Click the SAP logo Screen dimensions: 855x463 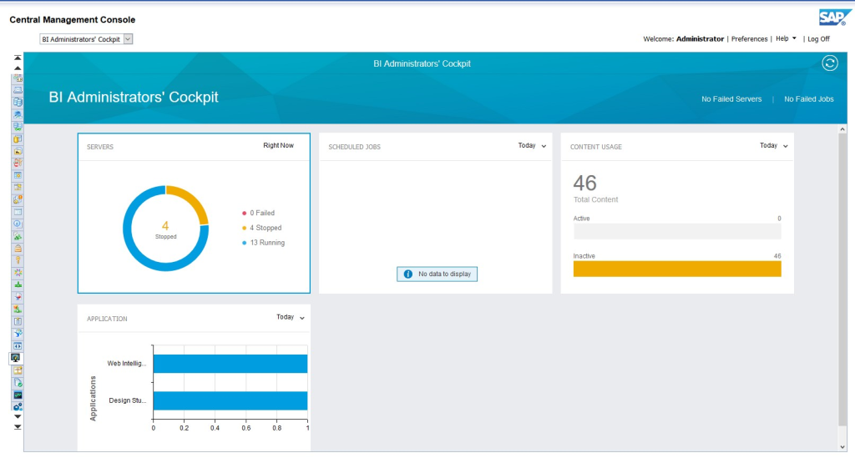pyautogui.click(x=834, y=18)
